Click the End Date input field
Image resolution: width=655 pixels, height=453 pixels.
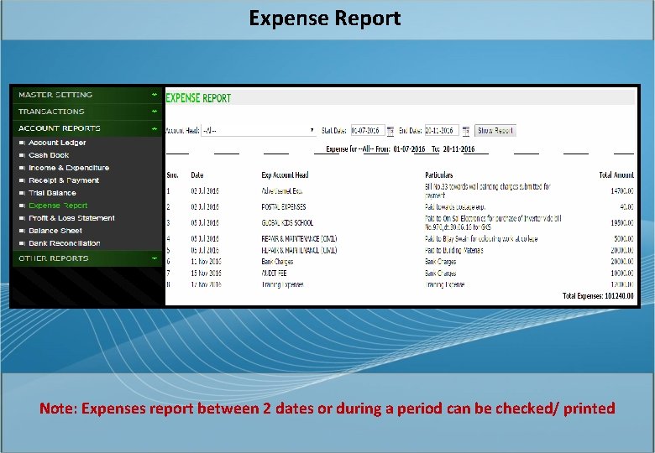(x=442, y=131)
